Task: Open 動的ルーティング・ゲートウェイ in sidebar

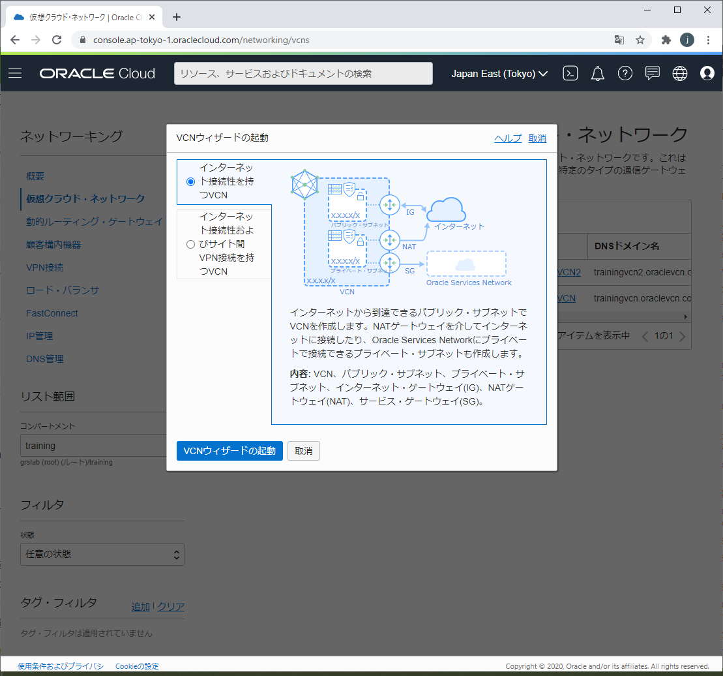Action: [95, 222]
